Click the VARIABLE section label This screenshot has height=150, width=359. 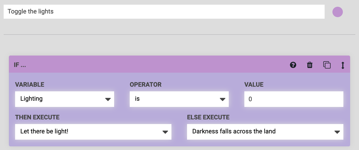coord(30,85)
